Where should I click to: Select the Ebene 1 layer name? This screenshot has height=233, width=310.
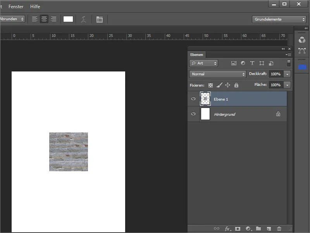point(221,99)
